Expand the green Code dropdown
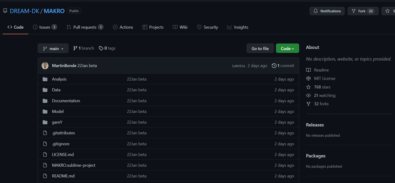This screenshot has height=183, width=395. 287,48
